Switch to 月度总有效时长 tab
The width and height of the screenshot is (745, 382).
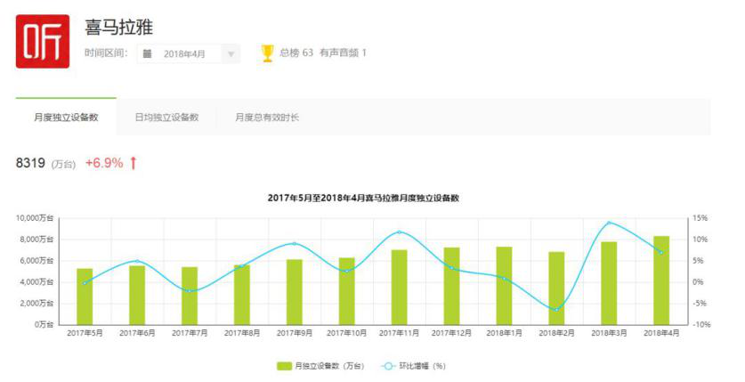pos(267,117)
